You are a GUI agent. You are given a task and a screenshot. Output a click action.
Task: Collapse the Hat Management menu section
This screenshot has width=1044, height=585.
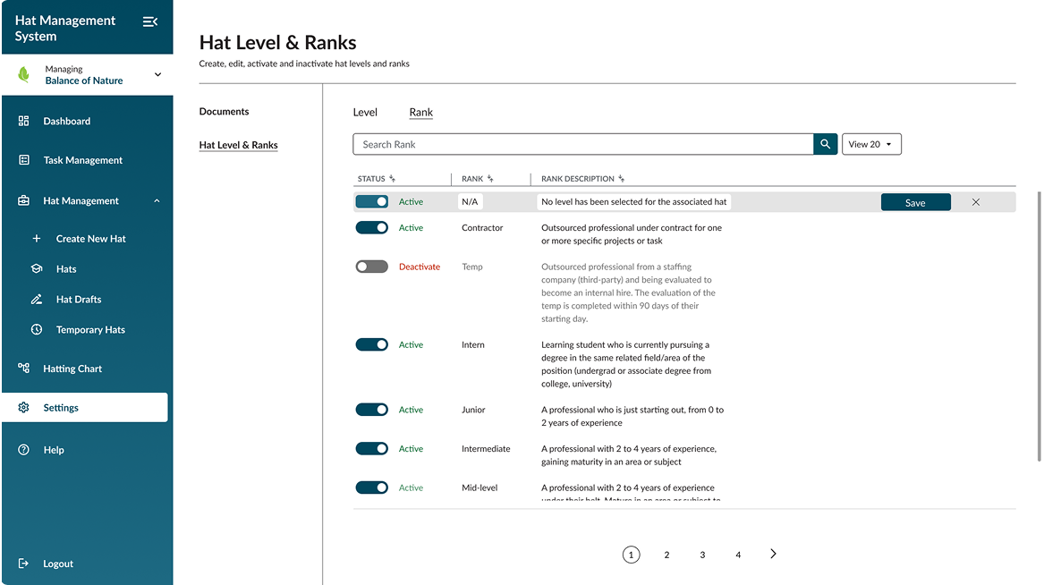tap(157, 201)
